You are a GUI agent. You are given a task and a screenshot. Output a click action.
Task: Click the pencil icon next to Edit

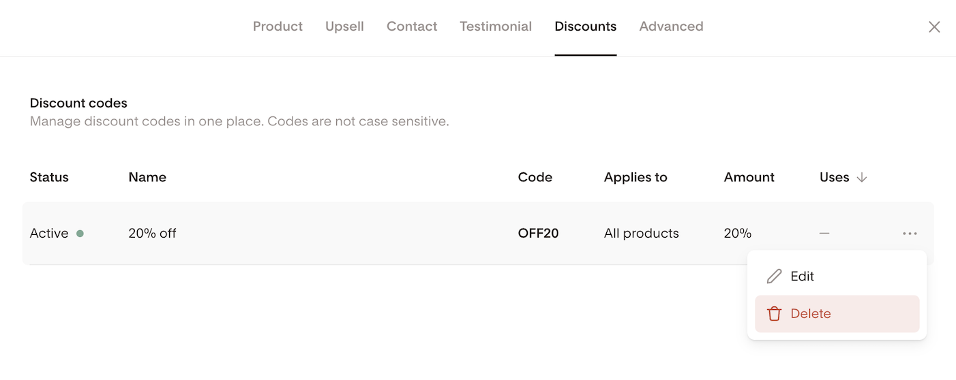(774, 276)
